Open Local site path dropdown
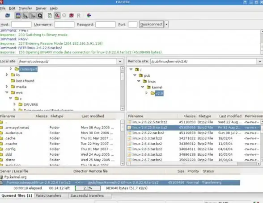 coord(120,62)
